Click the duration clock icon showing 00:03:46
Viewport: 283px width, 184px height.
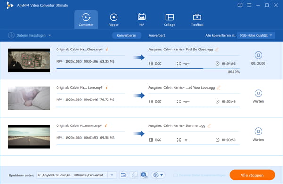[x=217, y=101]
